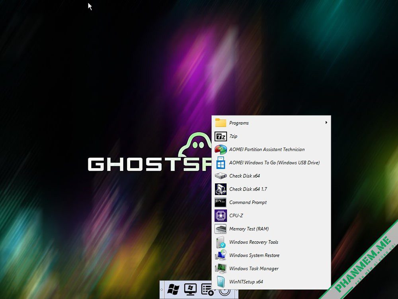Viewport: 398px width, 299px height.
Task: Click the monitor with Windows logo icon
Action: coord(190,289)
